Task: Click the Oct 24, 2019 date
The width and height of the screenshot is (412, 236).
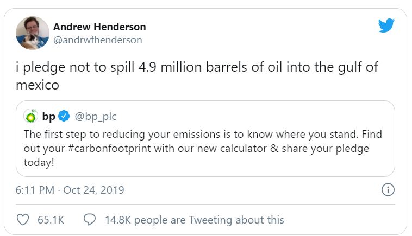Action: [x=93, y=190]
